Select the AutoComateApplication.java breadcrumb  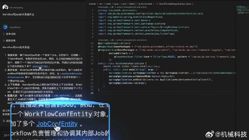pos(175,4)
